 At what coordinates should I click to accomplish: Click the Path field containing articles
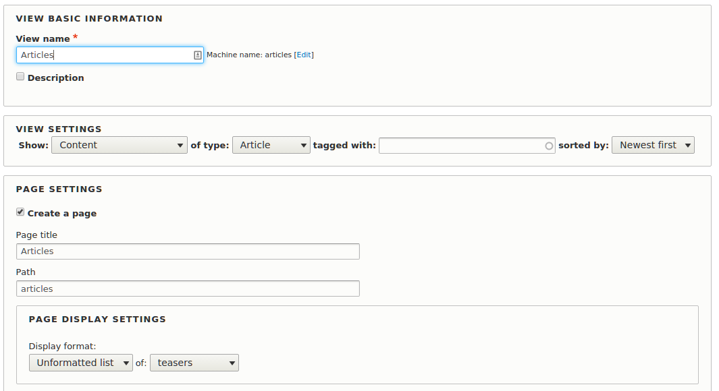pyautogui.click(x=188, y=289)
